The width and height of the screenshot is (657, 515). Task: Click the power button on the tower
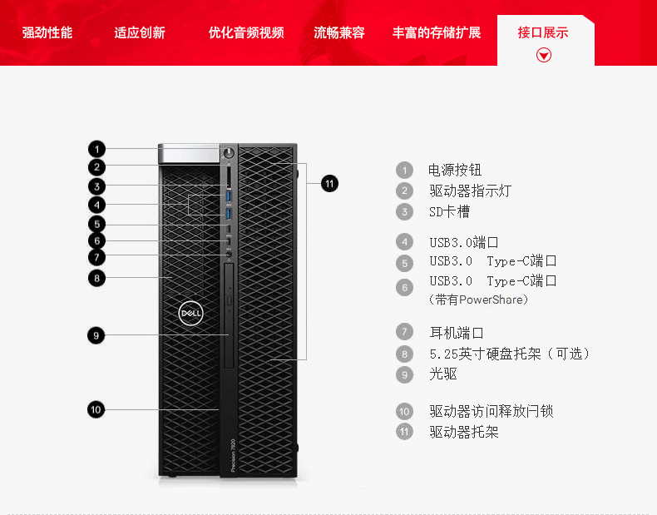[x=229, y=152]
